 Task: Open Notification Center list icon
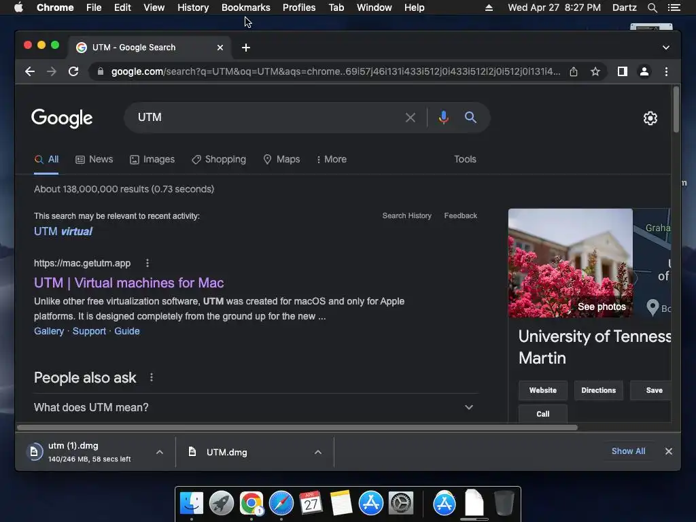(x=674, y=7)
